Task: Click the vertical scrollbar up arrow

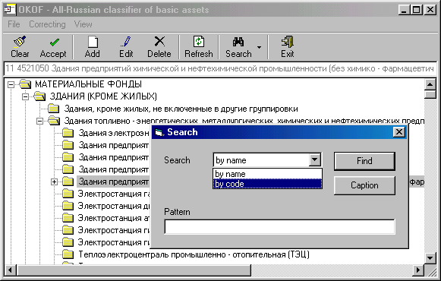Action: pos(430,84)
